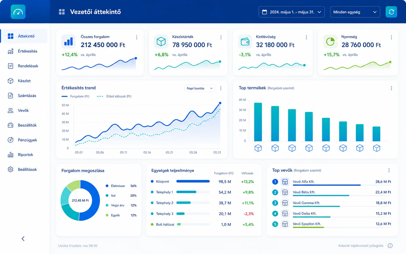
Task: Open the Vevő Gamma Kft. customer link
Action: pos(306,203)
